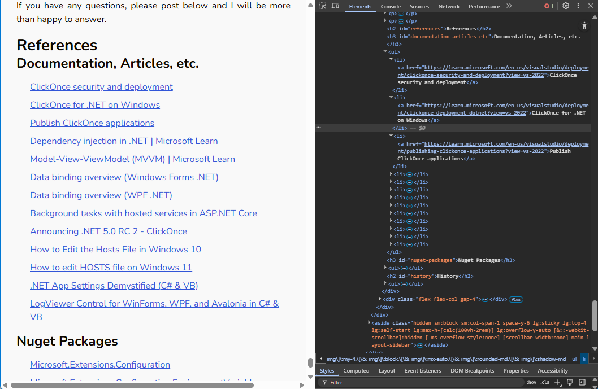Open How to edit HOSTS file Windows 11

[x=111, y=268]
